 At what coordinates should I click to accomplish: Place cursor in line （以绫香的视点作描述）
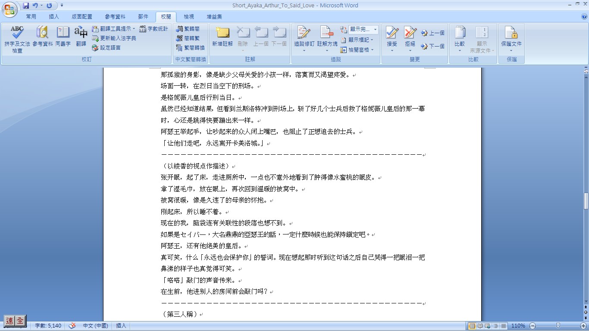coord(196,166)
